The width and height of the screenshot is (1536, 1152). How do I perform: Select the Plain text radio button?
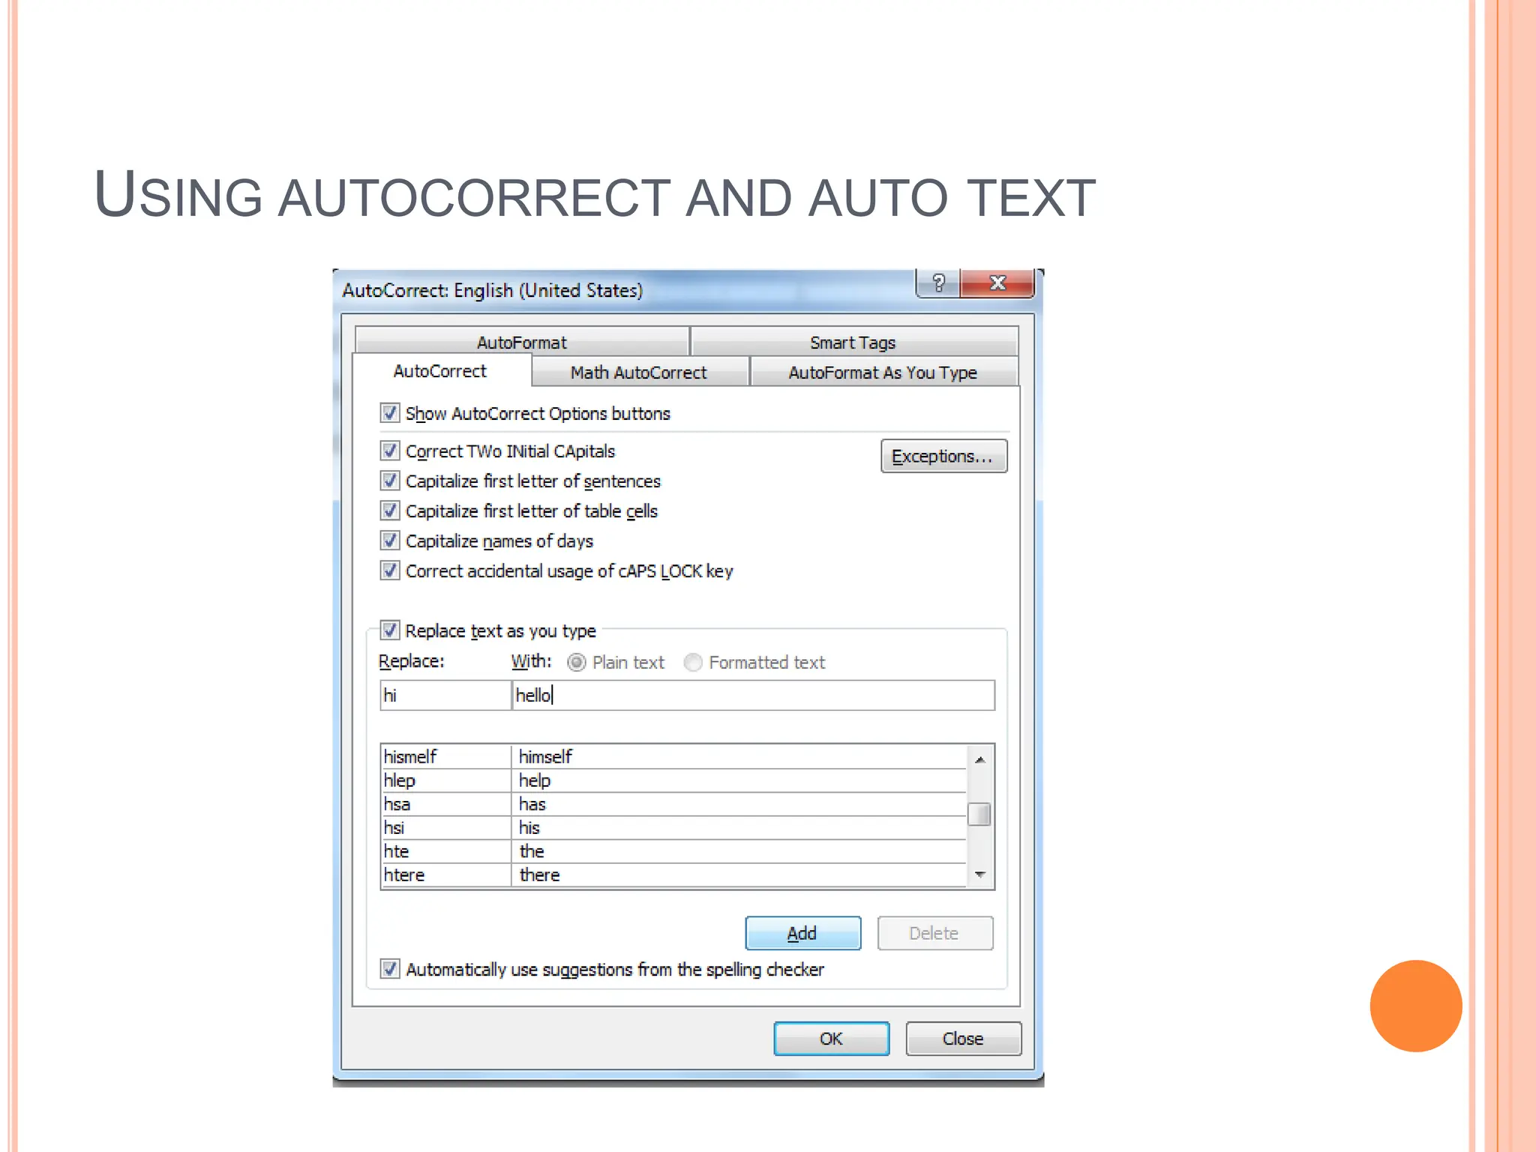pos(576,662)
